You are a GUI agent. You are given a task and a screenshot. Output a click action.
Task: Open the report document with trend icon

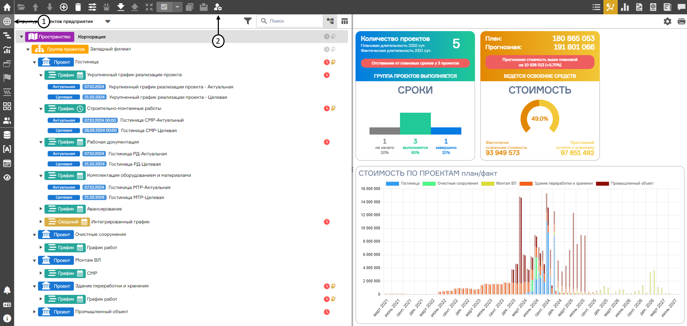click(x=639, y=7)
